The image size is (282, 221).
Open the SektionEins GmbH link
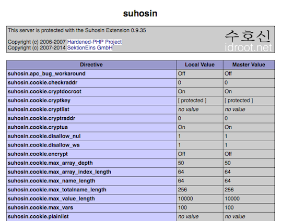pyautogui.click(x=90, y=48)
